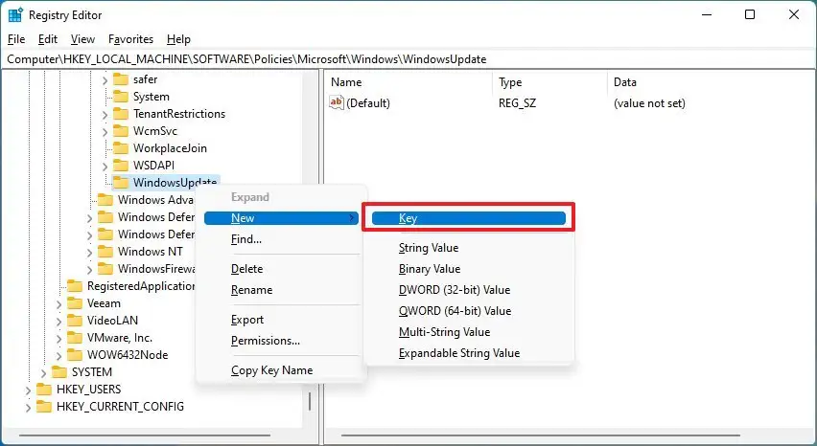The image size is (817, 446).
Task: Click the registry path address bar
Action: click(x=408, y=58)
